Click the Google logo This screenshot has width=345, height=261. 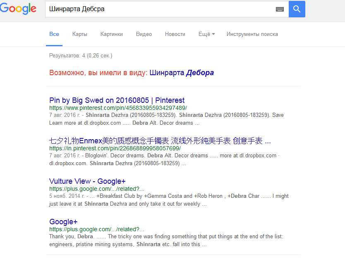pos(18,9)
